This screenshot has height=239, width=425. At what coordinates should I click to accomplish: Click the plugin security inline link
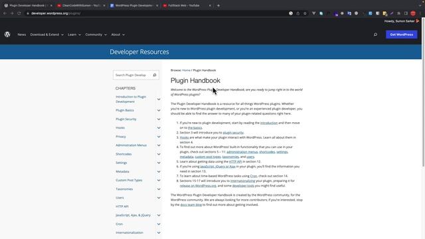coord(233,133)
